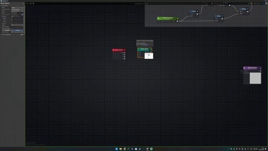Select the Default button
The width and height of the screenshot is (268, 151).
pos(18,30)
